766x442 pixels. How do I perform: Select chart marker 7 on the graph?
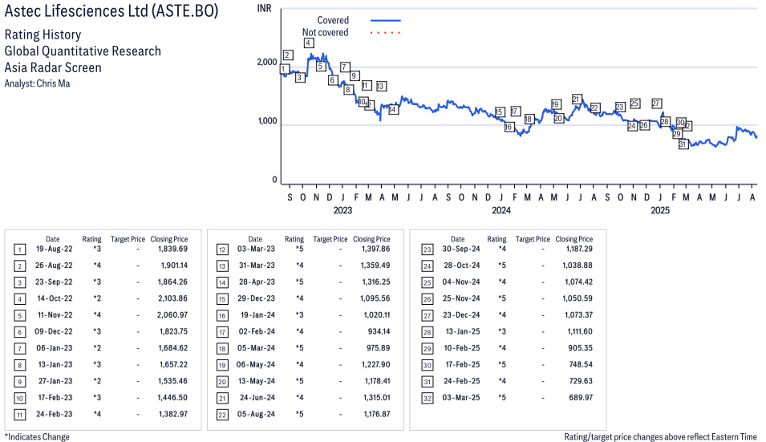click(345, 67)
